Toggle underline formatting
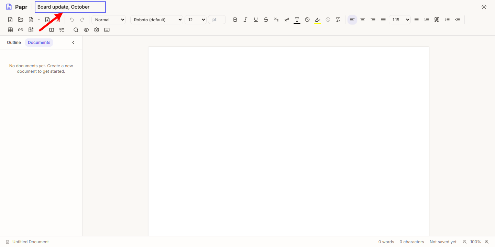 point(256,20)
